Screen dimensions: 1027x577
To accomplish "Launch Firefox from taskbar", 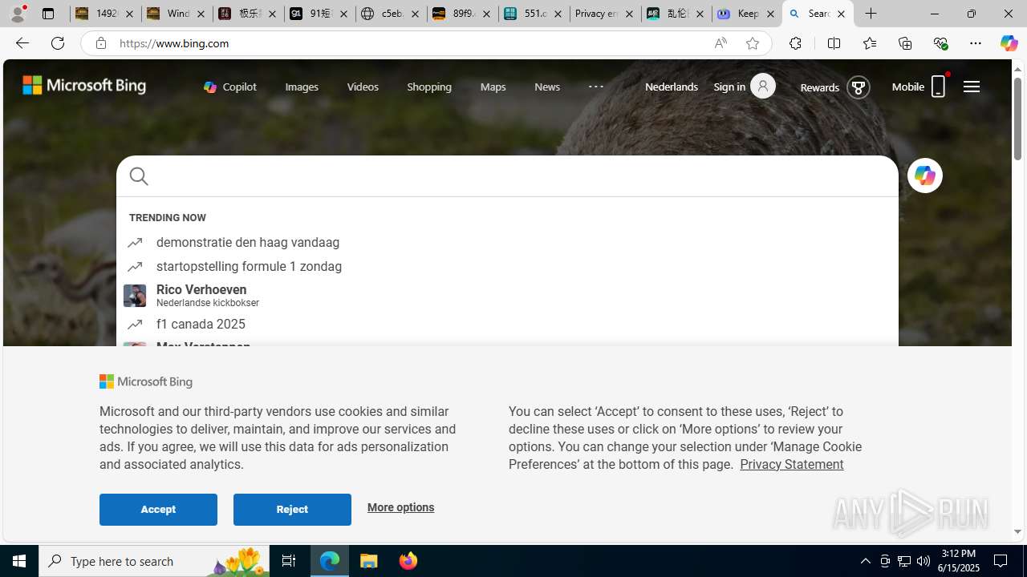I will tap(408, 561).
